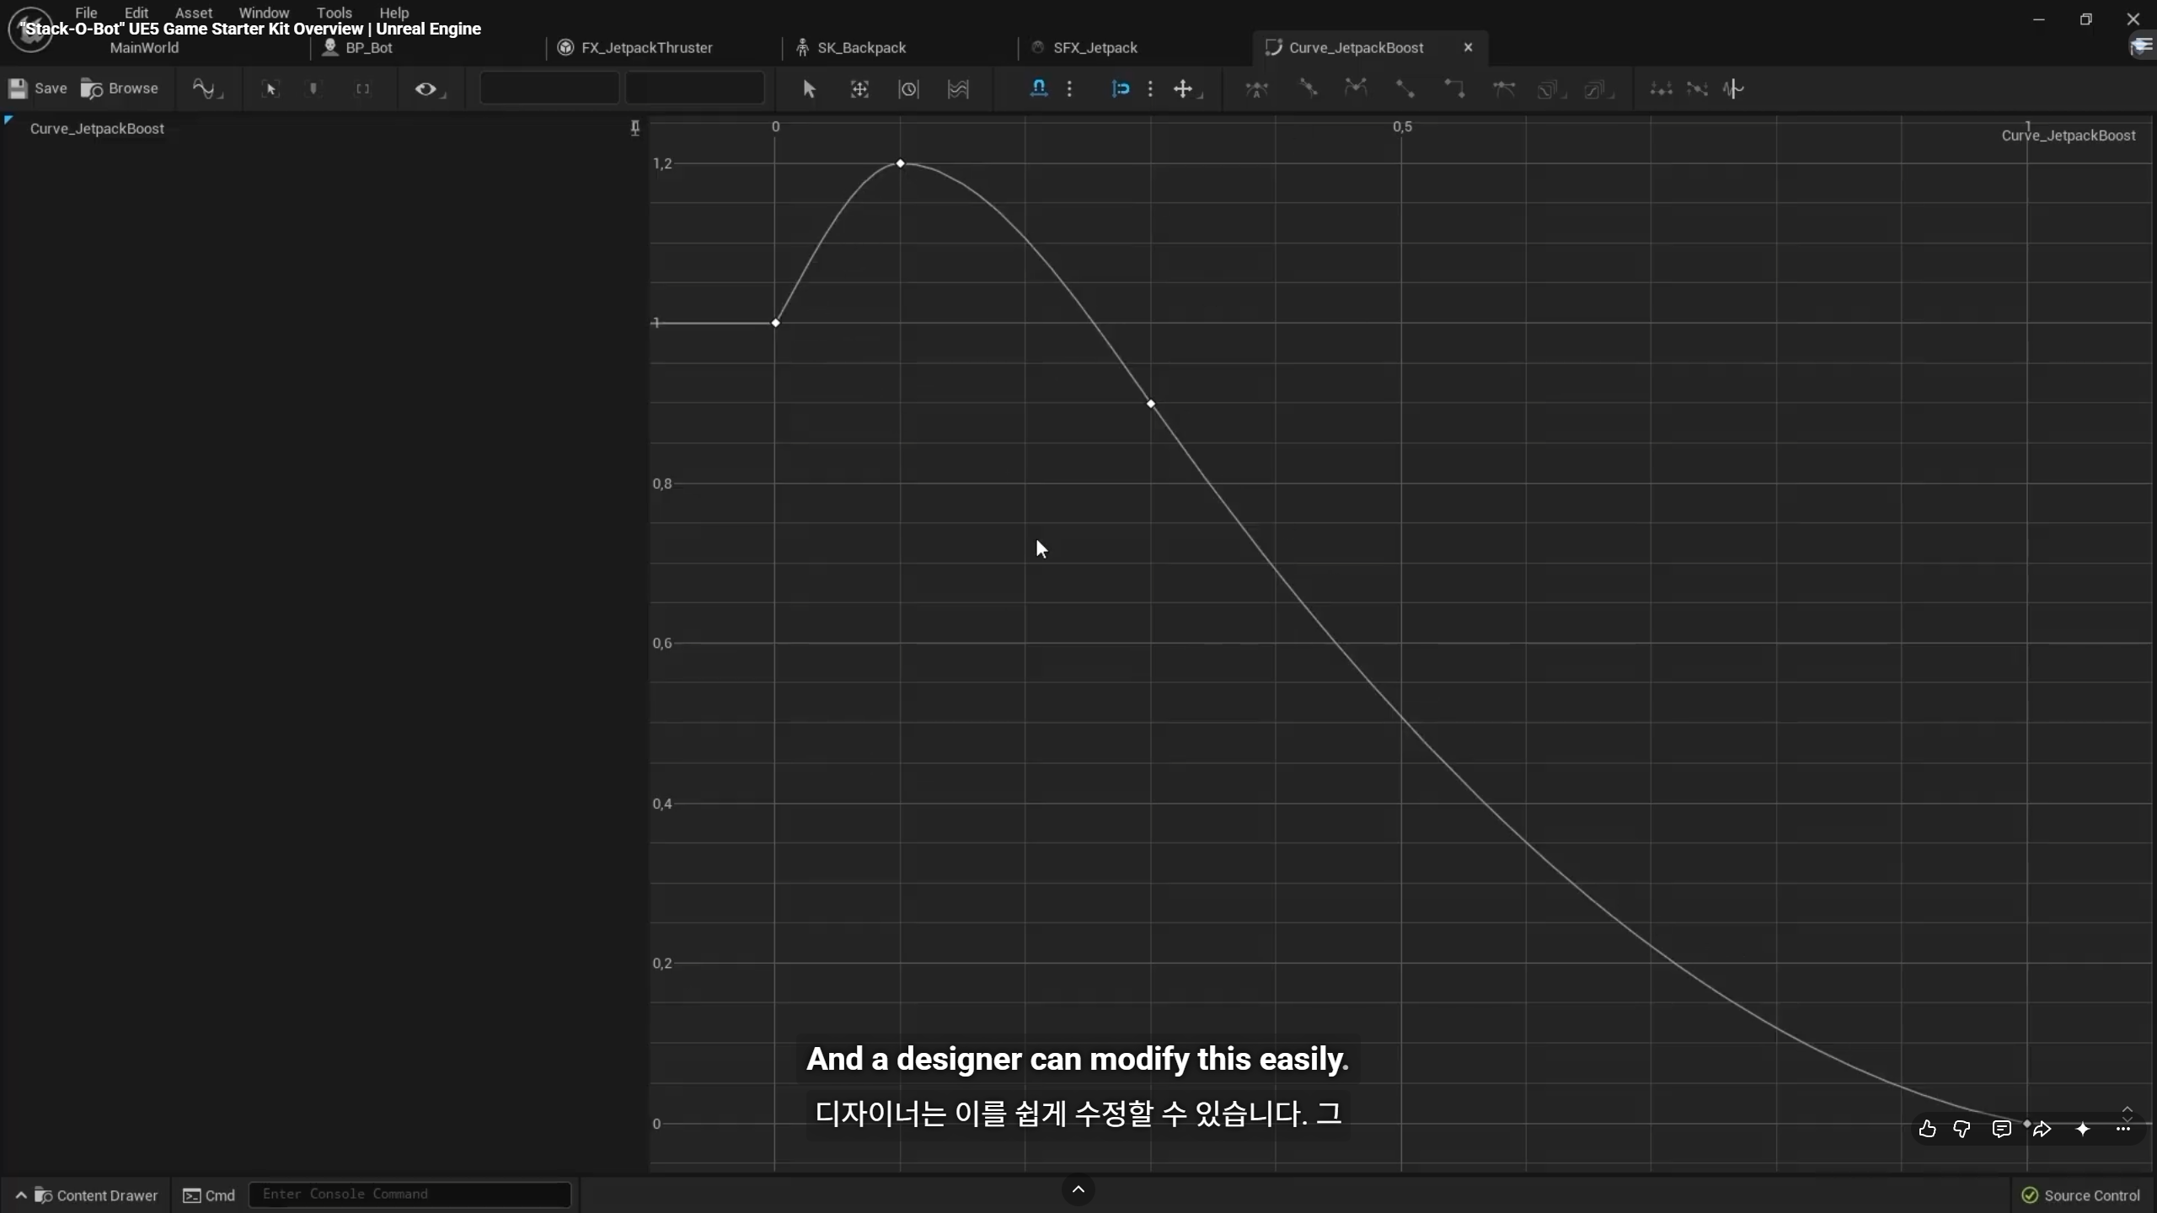Open the curve filter waveform icon
2157x1213 pixels.
point(1733,88)
